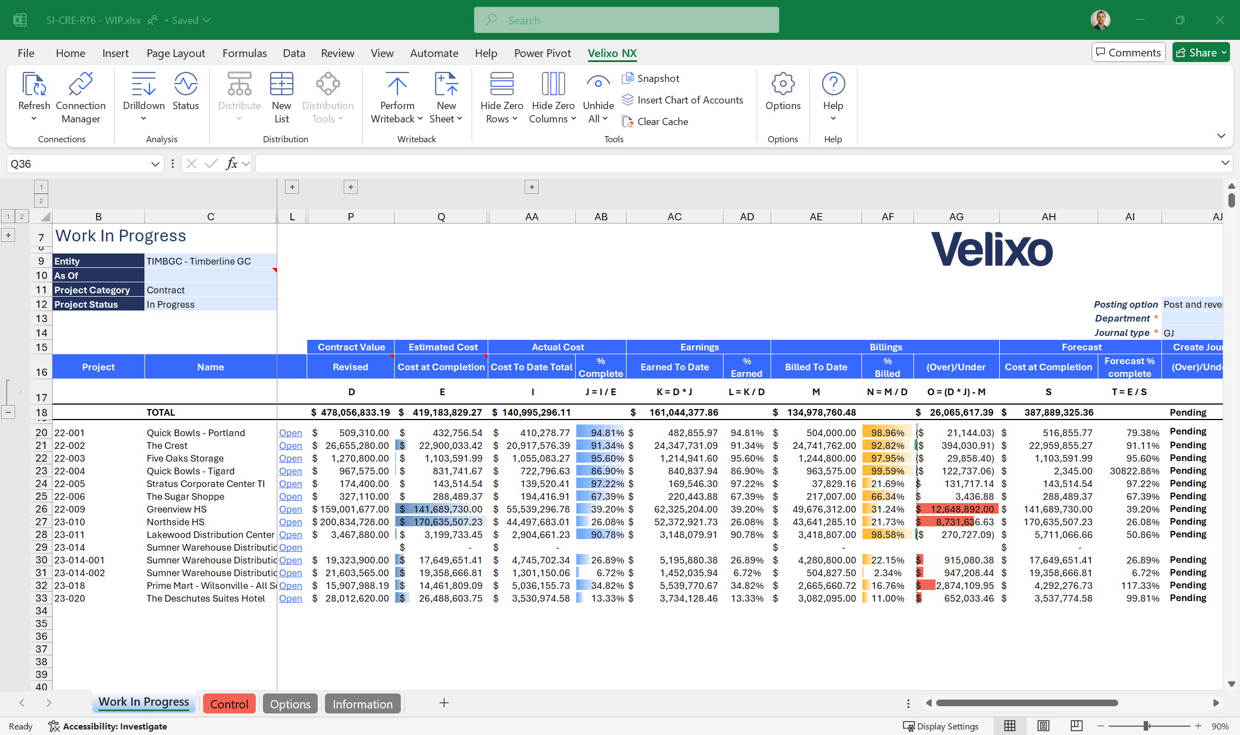The height and width of the screenshot is (735, 1240).
Task: Open the Share dropdown arrow
Action: pyautogui.click(x=1224, y=53)
